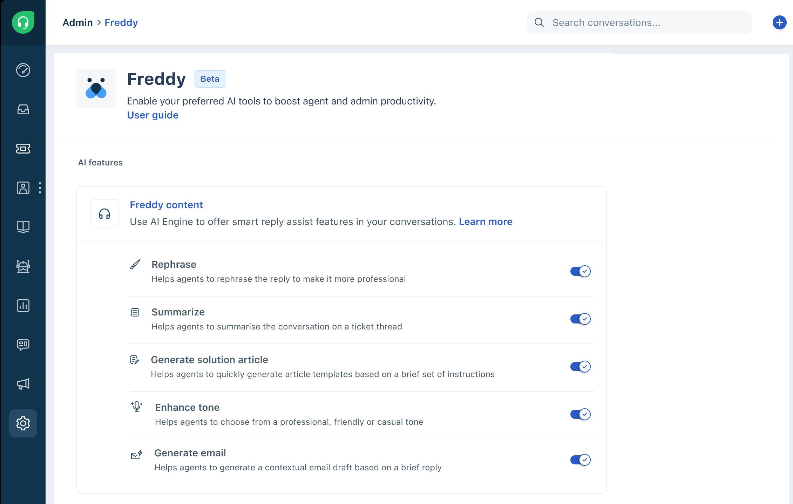Click the Generate email envelope icon

[x=137, y=455]
